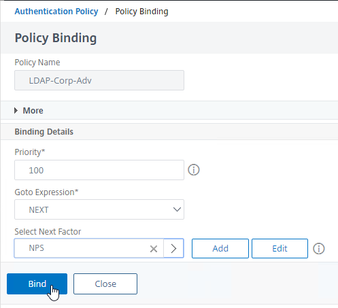Click the Goto Expression field label
This screenshot has height=308, width=338.
pos(46,192)
